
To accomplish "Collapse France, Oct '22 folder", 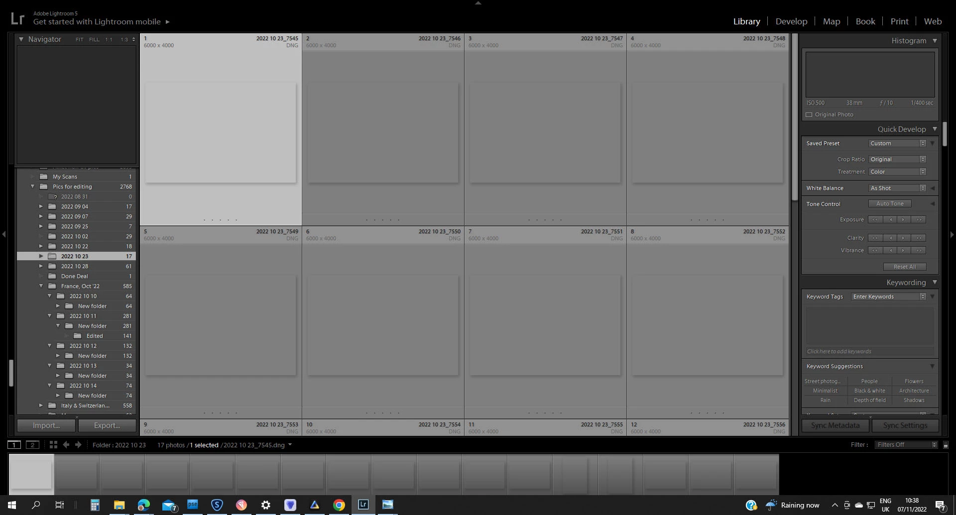I will pyautogui.click(x=41, y=286).
